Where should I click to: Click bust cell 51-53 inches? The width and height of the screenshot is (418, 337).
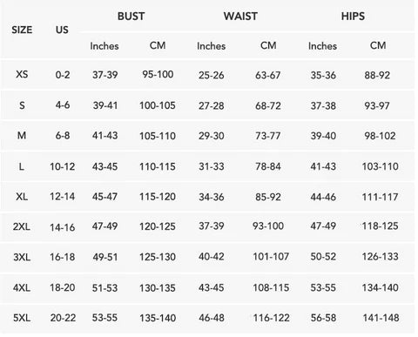coord(104,288)
